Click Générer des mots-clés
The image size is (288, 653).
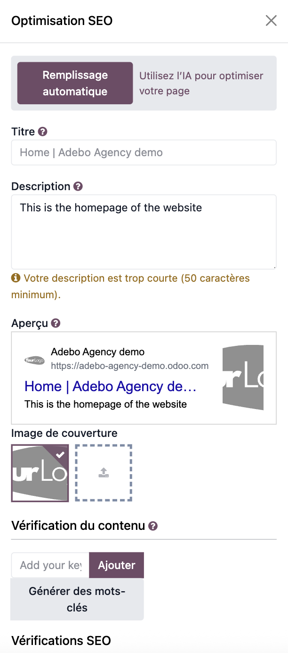[x=77, y=599]
